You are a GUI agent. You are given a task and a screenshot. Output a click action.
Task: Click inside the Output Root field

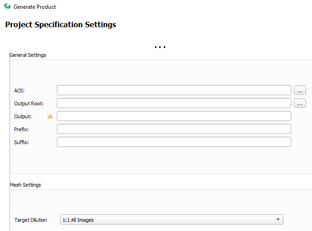click(174, 103)
